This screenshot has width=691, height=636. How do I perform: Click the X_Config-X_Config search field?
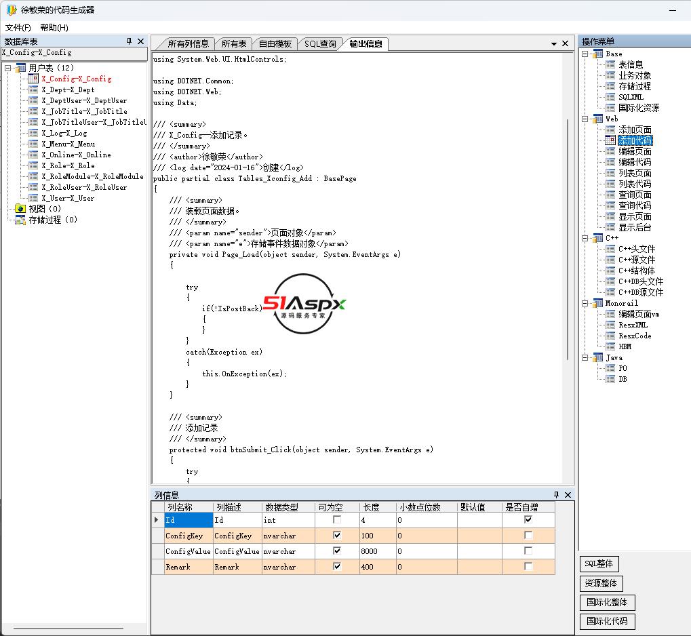[x=74, y=52]
